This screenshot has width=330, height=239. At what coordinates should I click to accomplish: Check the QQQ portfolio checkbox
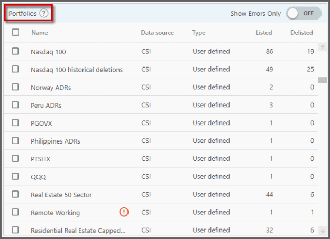tap(15, 177)
